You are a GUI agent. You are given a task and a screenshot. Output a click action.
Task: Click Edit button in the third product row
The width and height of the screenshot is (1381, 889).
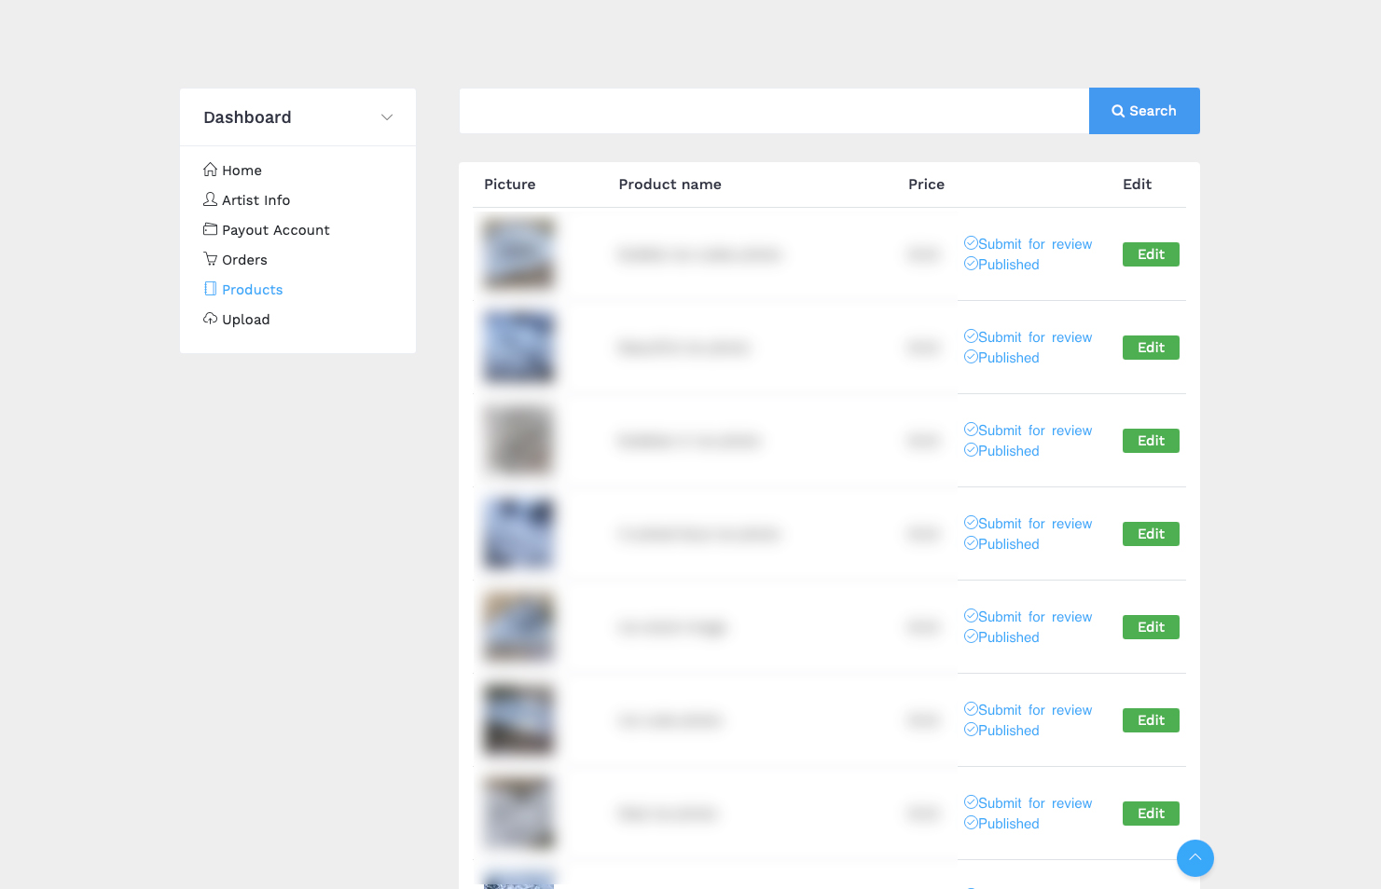[1151, 441]
